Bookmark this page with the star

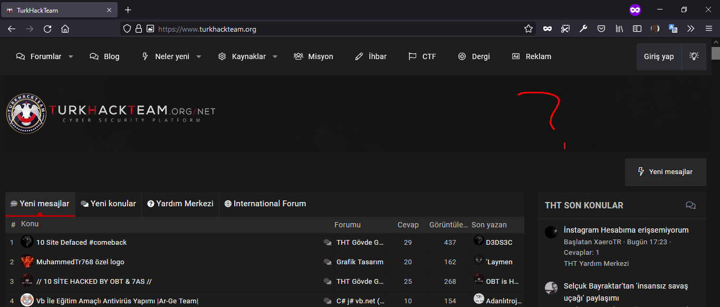529,29
